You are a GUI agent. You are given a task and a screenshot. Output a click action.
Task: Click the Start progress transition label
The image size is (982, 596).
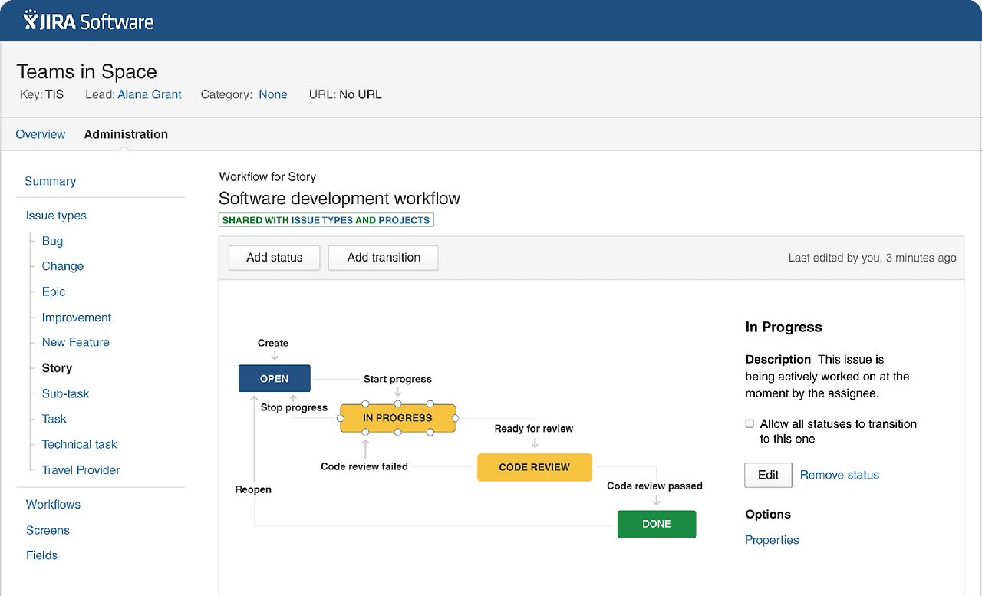[397, 379]
